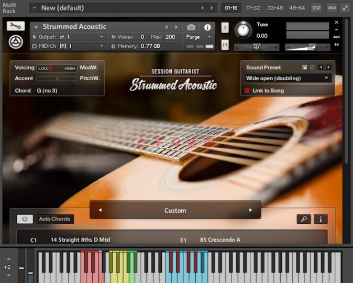Switch to the 17-32 rack page
The width and height of the screenshot is (353, 283).
click(x=252, y=8)
